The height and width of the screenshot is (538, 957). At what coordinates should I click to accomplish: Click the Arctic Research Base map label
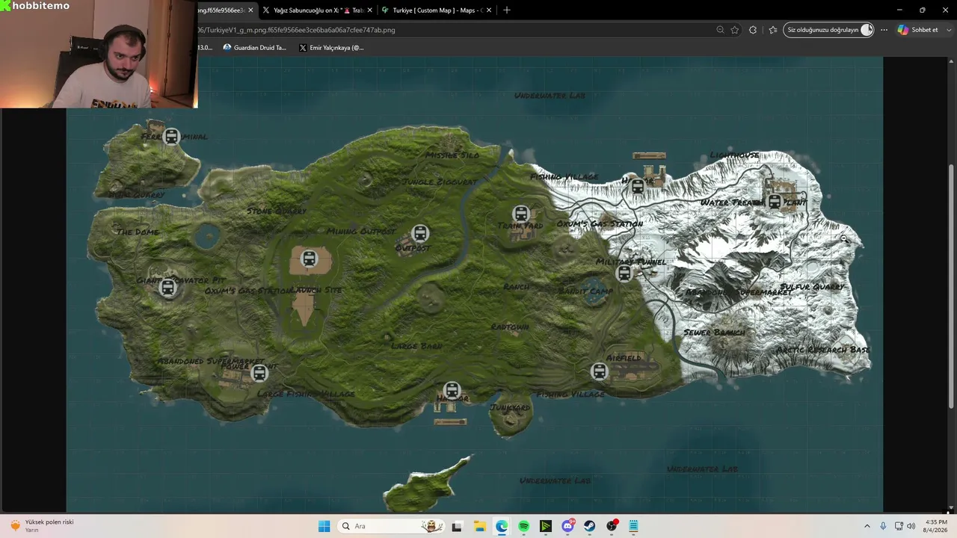822,350
